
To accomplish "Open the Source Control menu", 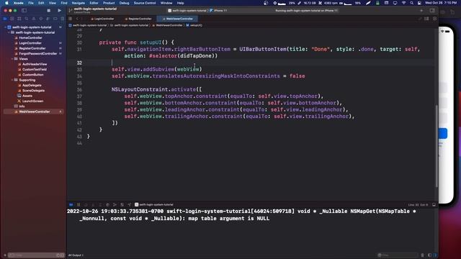I will [x=145, y=3].
